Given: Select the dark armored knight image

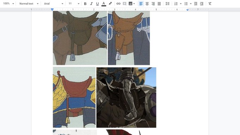Looking at the screenshot, I should (x=126, y=97).
